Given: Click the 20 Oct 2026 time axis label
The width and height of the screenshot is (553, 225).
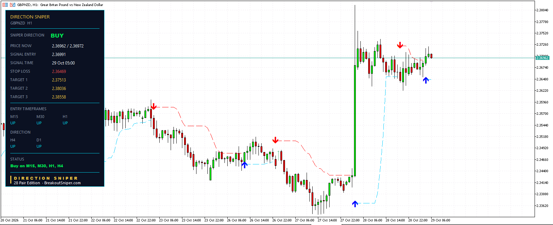Looking at the screenshot, I should point(9,220).
